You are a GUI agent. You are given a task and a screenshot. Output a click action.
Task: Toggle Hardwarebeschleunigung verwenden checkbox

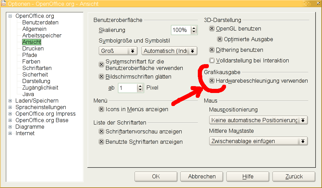point(212,81)
